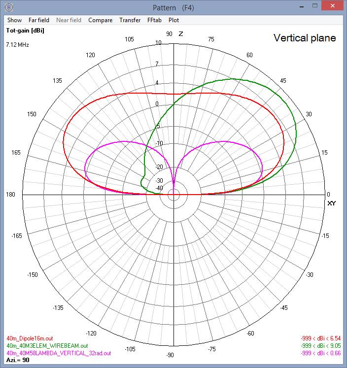The height and width of the screenshot is (368, 347).
Task: Open the Far field menu
Action: [x=39, y=20]
